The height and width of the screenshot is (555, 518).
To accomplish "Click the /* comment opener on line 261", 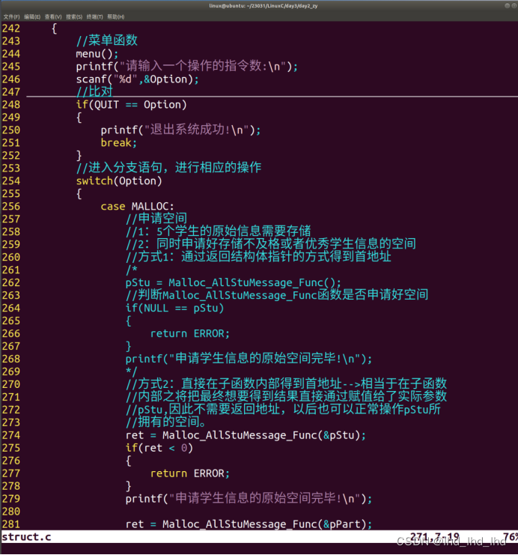I will 132,270.
